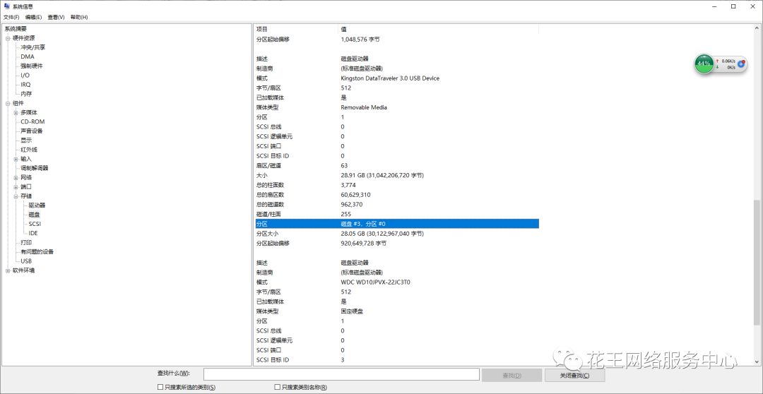Image resolution: width=763 pixels, height=394 pixels.
Task: Click the 28.91 GB size value
Action: click(x=382, y=175)
